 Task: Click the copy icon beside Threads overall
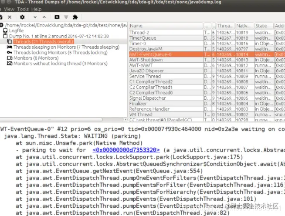[x=10, y=41]
